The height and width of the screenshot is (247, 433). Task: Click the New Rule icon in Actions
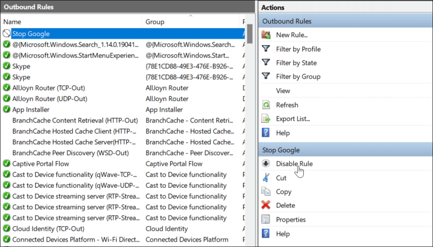click(x=266, y=36)
